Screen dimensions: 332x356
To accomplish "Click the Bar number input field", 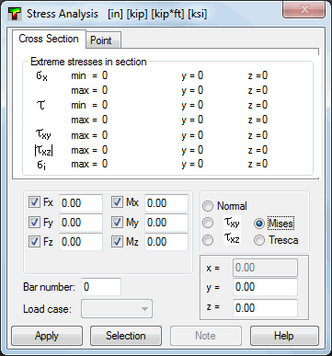I will [101, 287].
